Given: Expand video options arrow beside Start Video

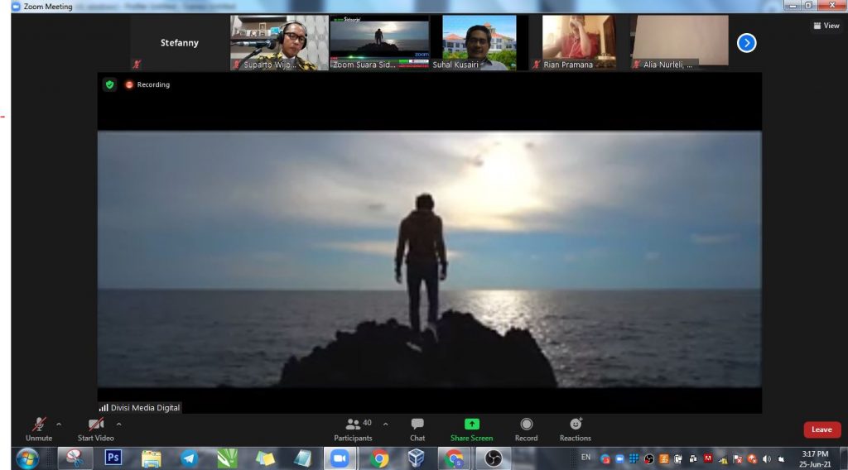Looking at the screenshot, I should pos(118,424).
